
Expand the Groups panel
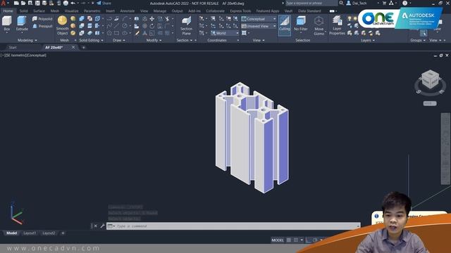pos(418,41)
